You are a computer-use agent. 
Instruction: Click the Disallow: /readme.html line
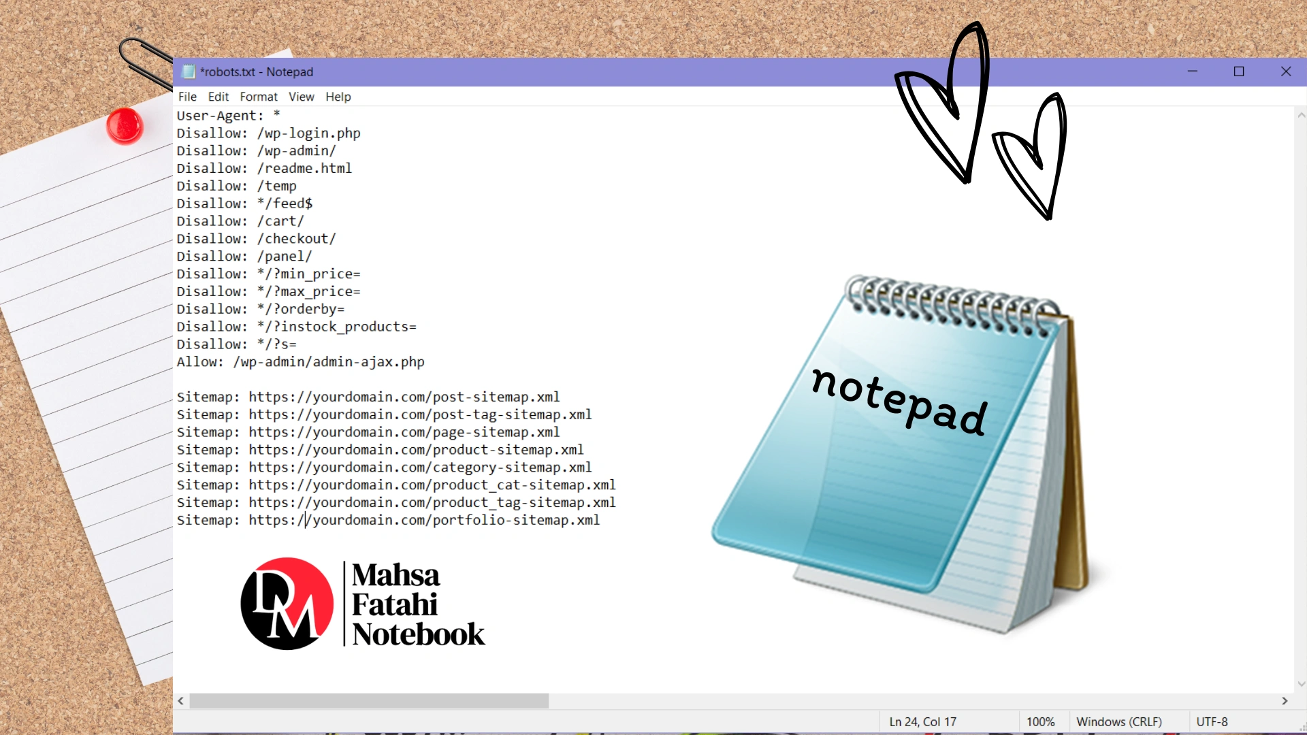tap(265, 168)
